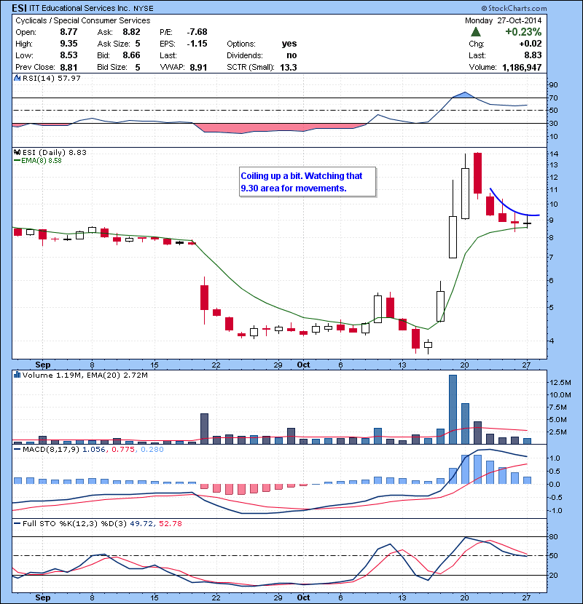583x604 pixels.
Task: Click the MACD signal value 0.775
Action: coord(123,449)
